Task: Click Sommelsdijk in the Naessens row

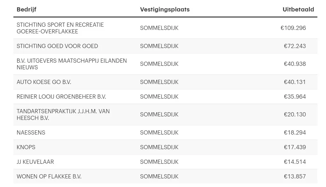Action: [x=159, y=133]
